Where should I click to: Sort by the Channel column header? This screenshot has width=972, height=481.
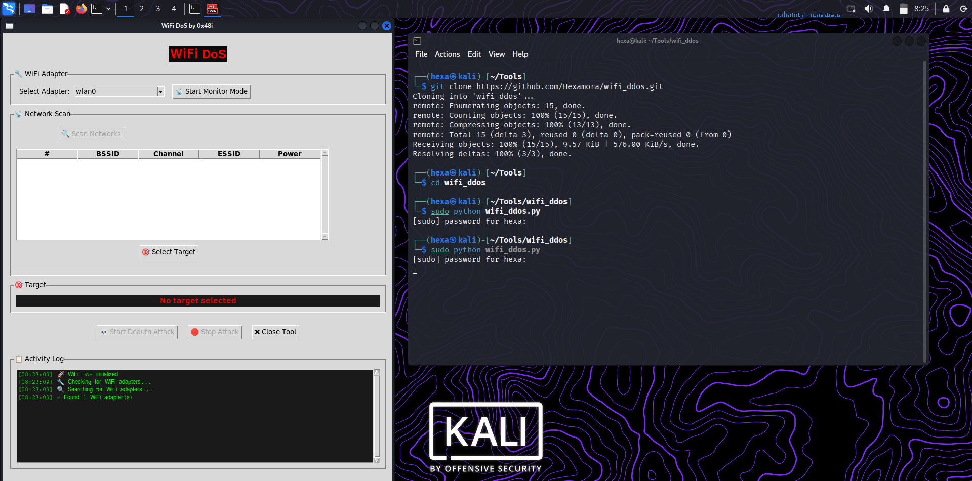pos(169,154)
